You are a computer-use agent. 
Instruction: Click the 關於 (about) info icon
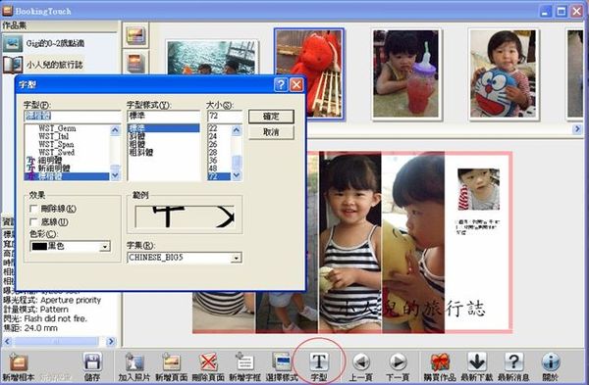551,362
